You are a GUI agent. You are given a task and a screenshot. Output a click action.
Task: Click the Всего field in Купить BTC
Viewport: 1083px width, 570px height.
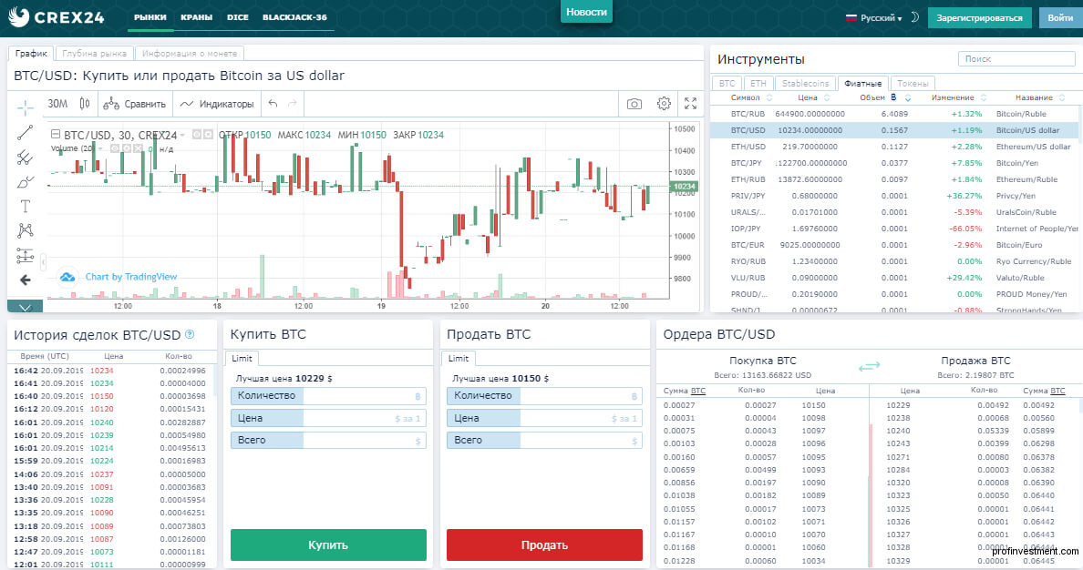click(x=328, y=441)
